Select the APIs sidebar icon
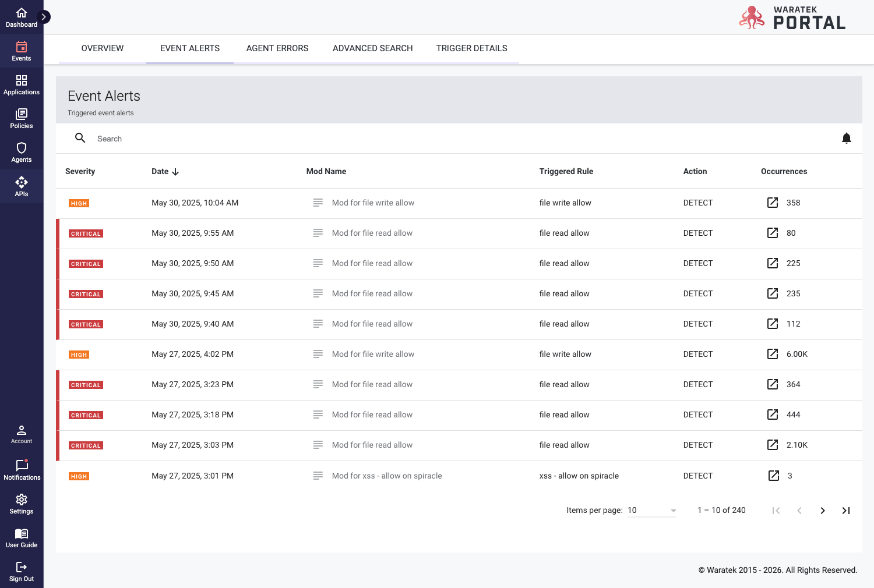874x588 pixels. pos(22,183)
